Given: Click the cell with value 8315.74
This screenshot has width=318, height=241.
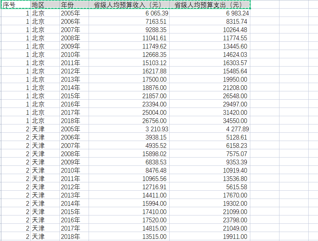Looking at the screenshot, I should 210,21.
